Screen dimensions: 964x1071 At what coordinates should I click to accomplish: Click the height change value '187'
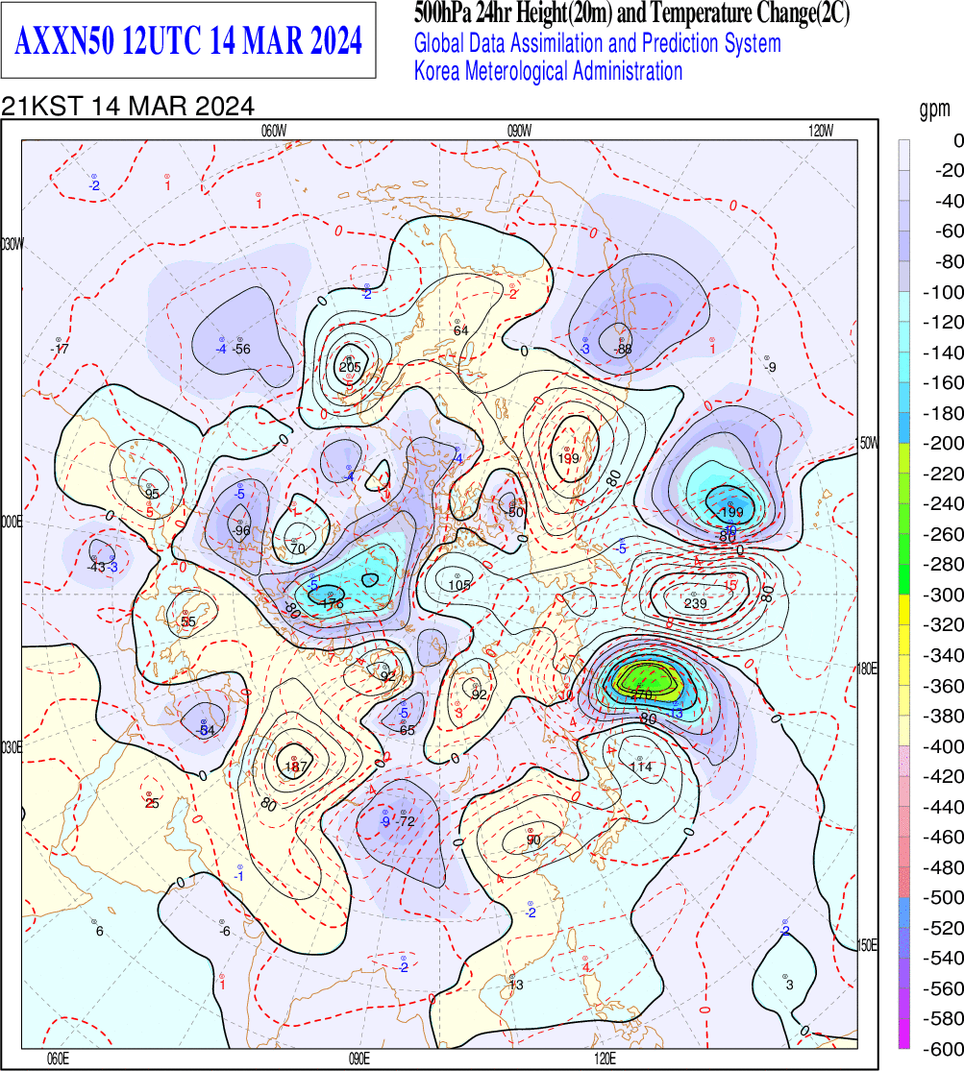(296, 767)
